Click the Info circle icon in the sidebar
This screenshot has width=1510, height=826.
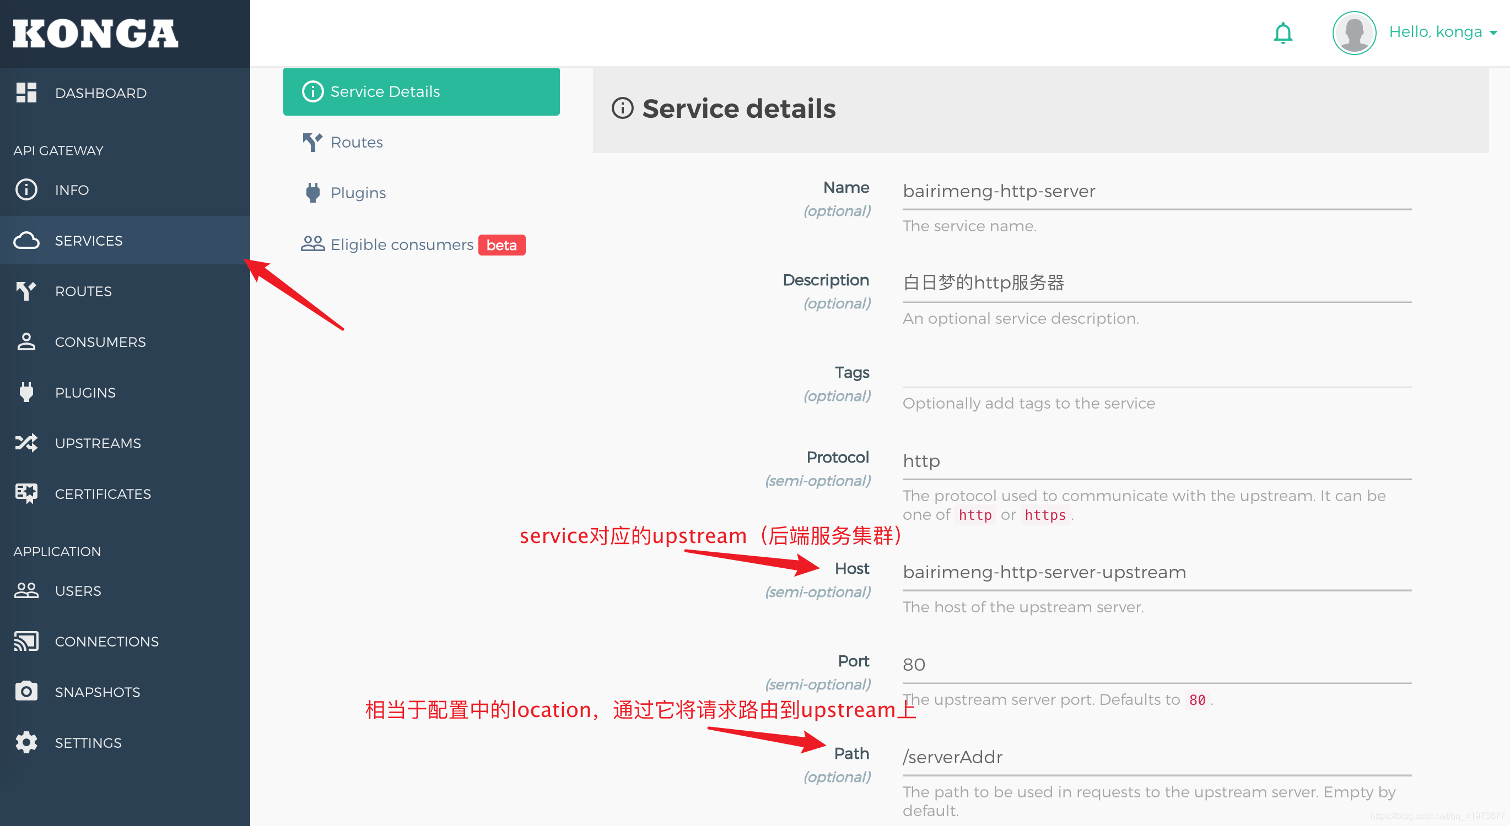coord(26,190)
